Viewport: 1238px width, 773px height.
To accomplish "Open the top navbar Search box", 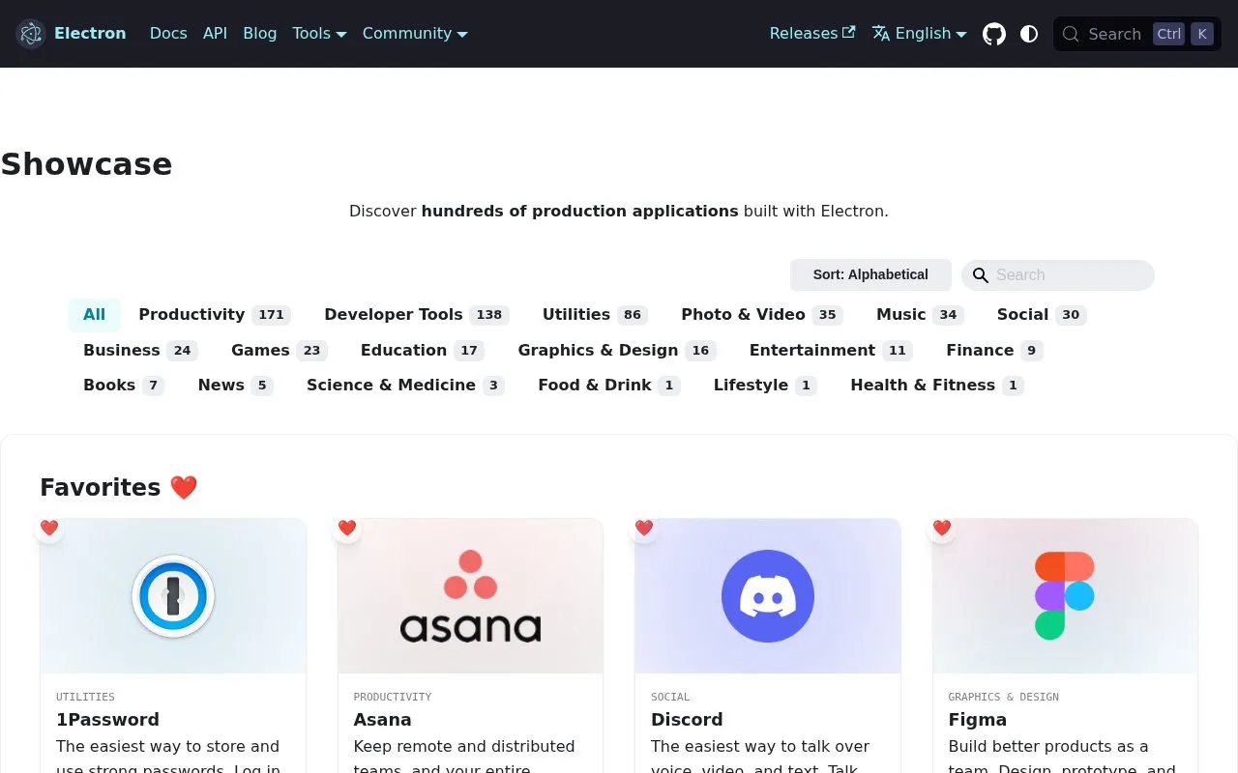I will pyautogui.click(x=1137, y=34).
